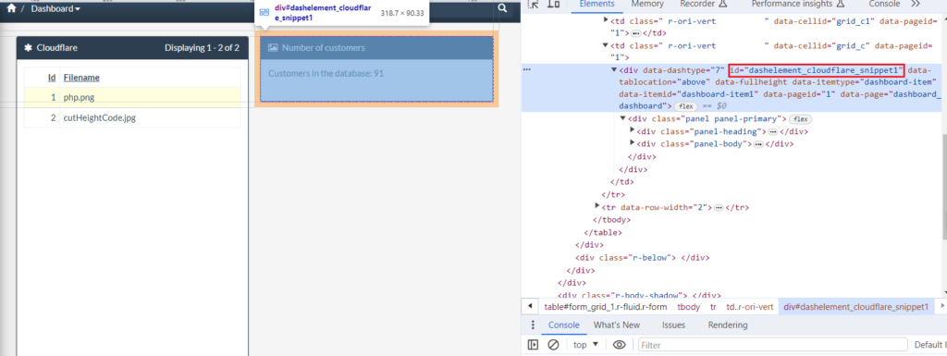Open the Issues drawer tab

pos(673,325)
